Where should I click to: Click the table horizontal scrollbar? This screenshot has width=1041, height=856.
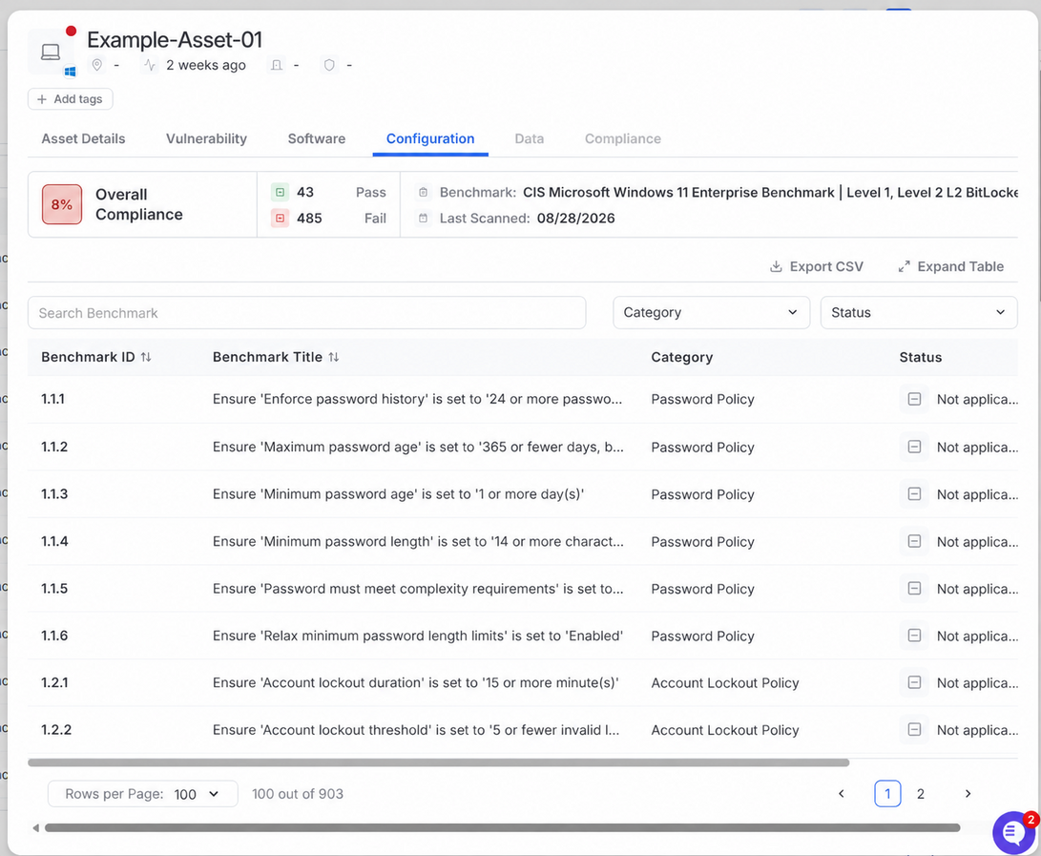pyautogui.click(x=439, y=763)
